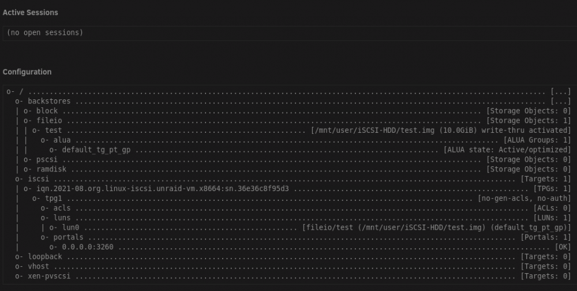The width and height of the screenshot is (577, 291).
Task: Select the root '/' tree row
Action: point(288,91)
